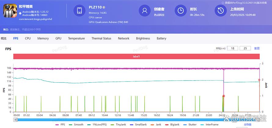The height and width of the screenshot is (128, 272).
Task: Open the Battery tab
Action: pos(161,38)
